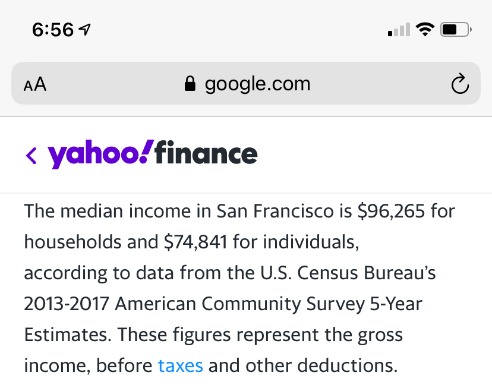492x388 pixels.
Task: Open the AA text size menu
Action: tap(35, 84)
